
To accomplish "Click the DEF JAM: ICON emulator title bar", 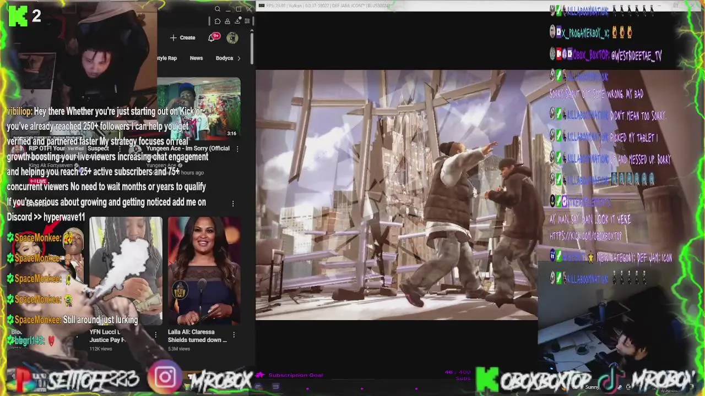I will coord(402,5).
